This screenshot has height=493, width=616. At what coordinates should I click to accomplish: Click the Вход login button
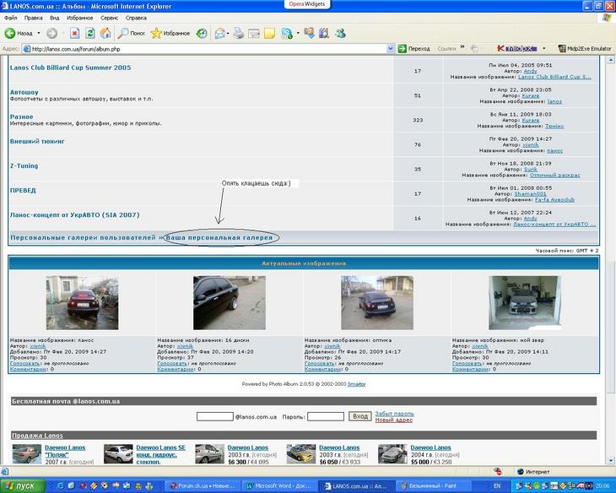359,416
